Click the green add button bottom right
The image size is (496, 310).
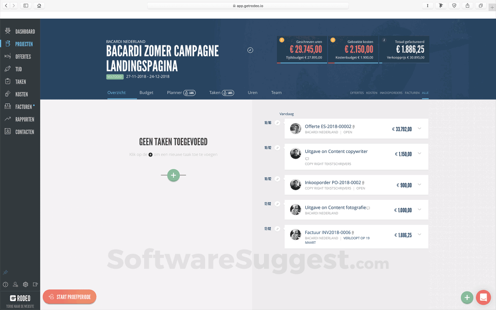point(467,298)
